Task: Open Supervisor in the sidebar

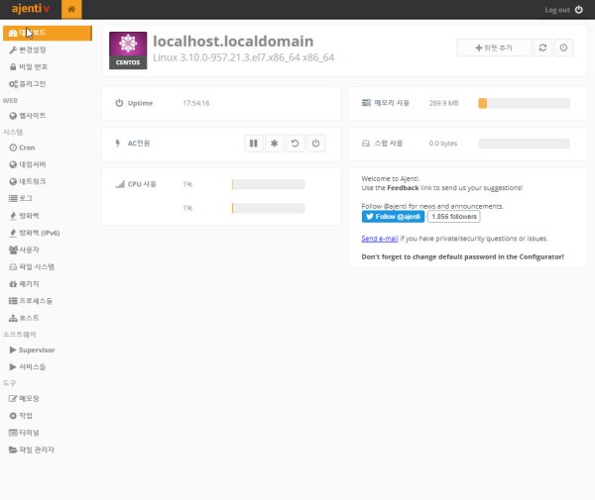Action: [x=33, y=350]
